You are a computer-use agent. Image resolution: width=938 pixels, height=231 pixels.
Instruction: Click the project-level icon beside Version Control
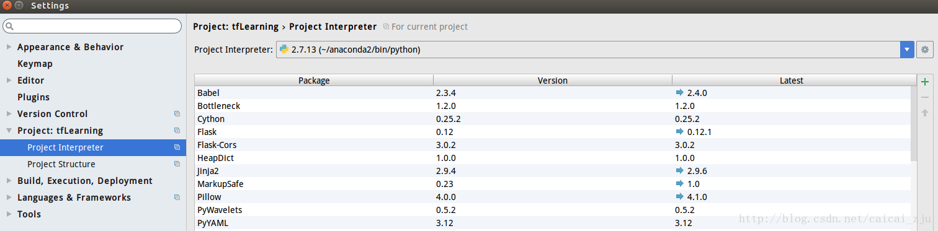pyautogui.click(x=177, y=114)
